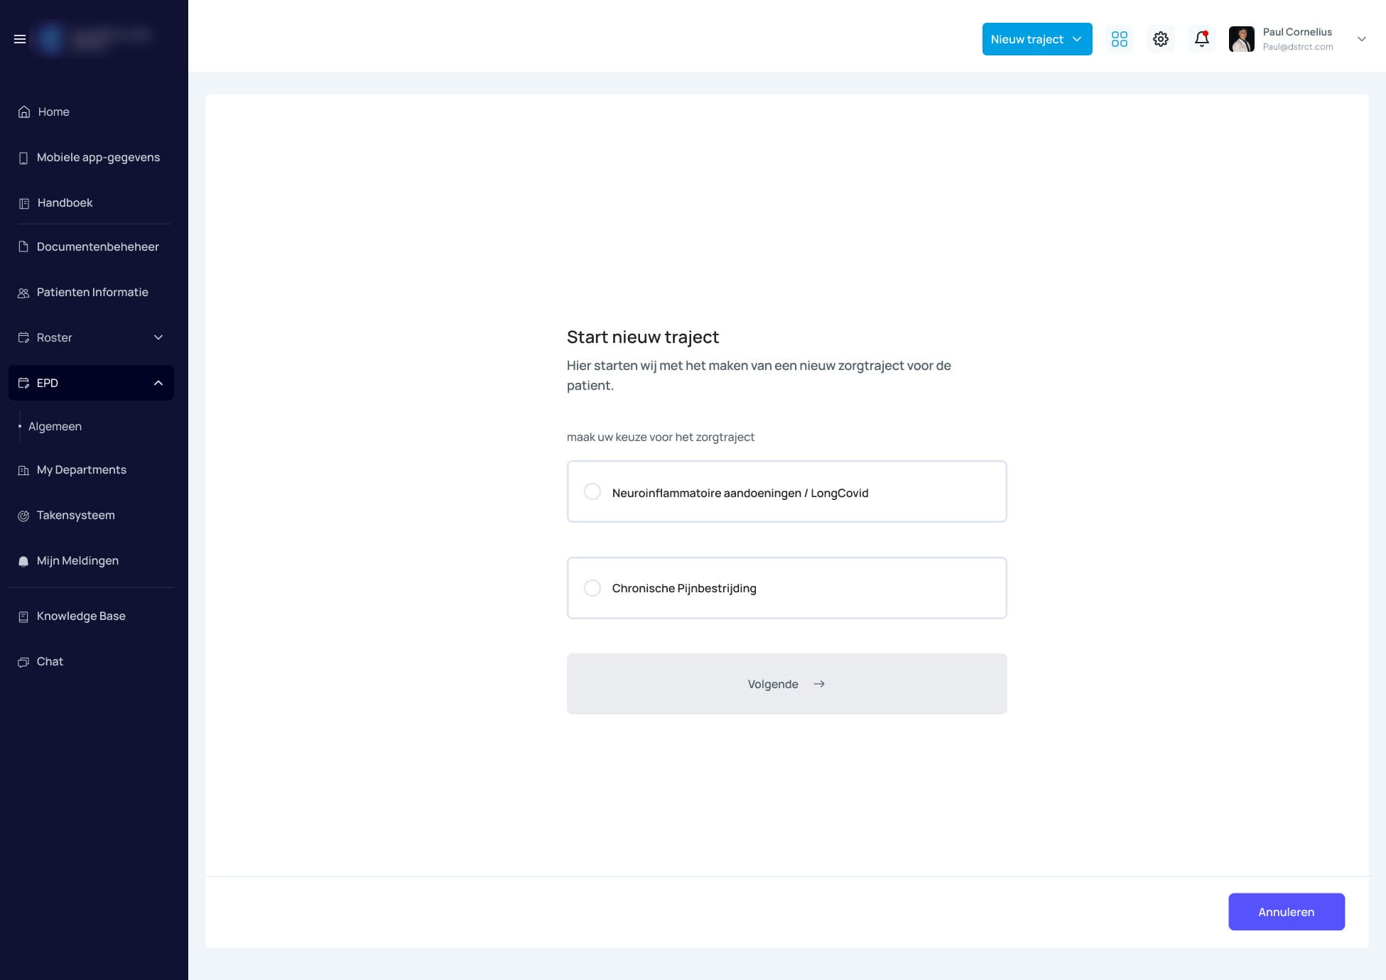Screen dimensions: 1386x980
Task: Click the Chat sidebar icon
Action: point(23,662)
